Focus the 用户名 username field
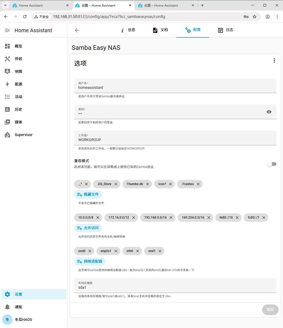Image resolution: width=283 pixels, height=328 pixels. (x=175, y=86)
